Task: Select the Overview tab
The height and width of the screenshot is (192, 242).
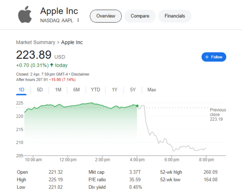Action: tap(106, 16)
